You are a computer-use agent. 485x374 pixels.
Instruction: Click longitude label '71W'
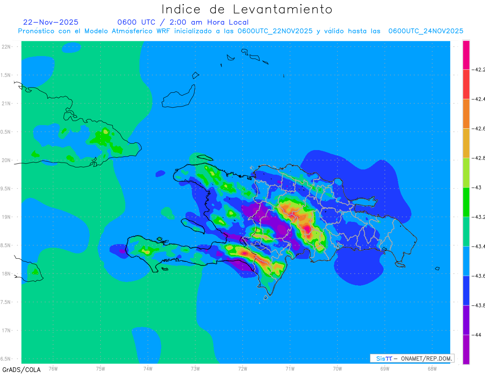[x=290, y=368]
